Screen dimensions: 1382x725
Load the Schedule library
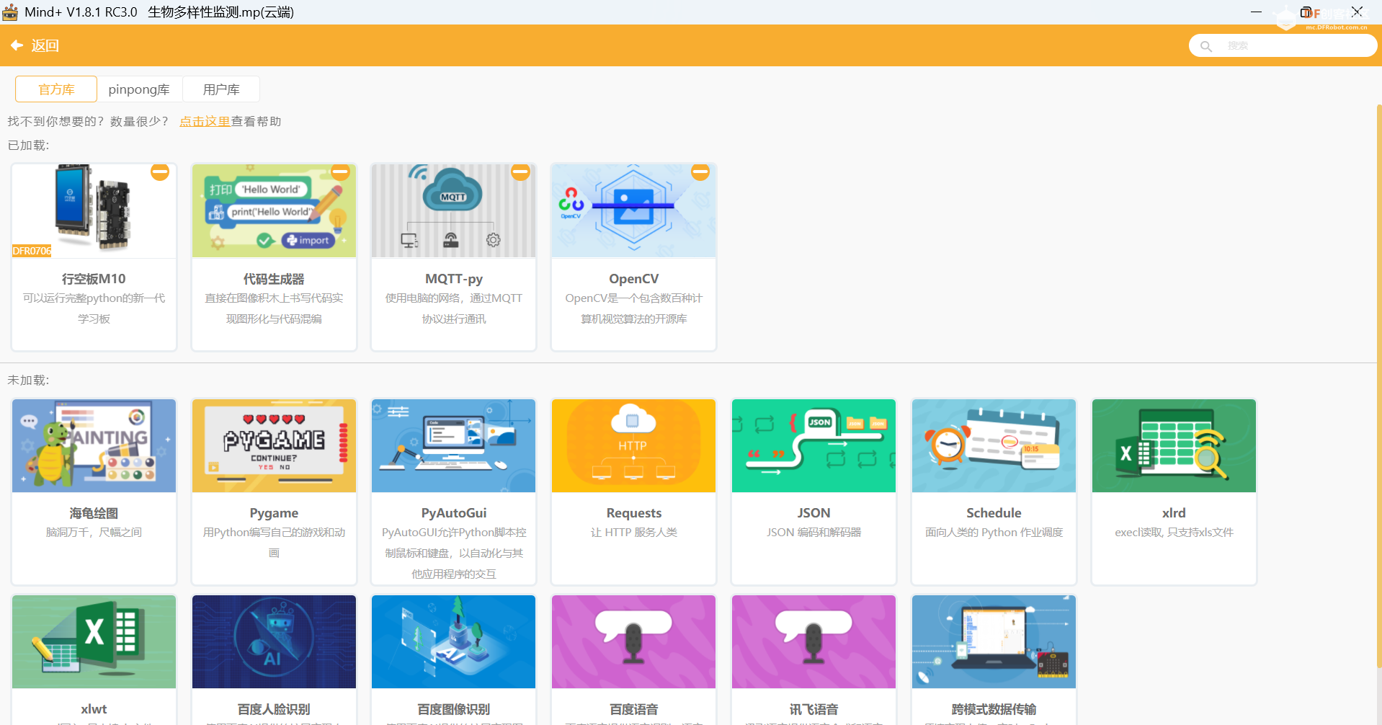(994, 492)
